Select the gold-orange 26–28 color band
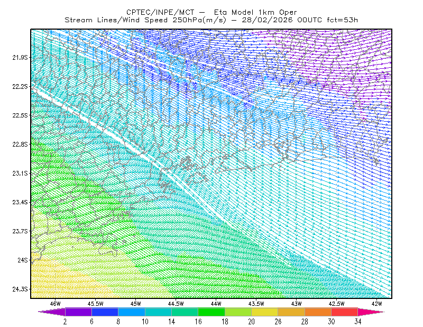Viewport: 423px width, 327px height. [291, 312]
